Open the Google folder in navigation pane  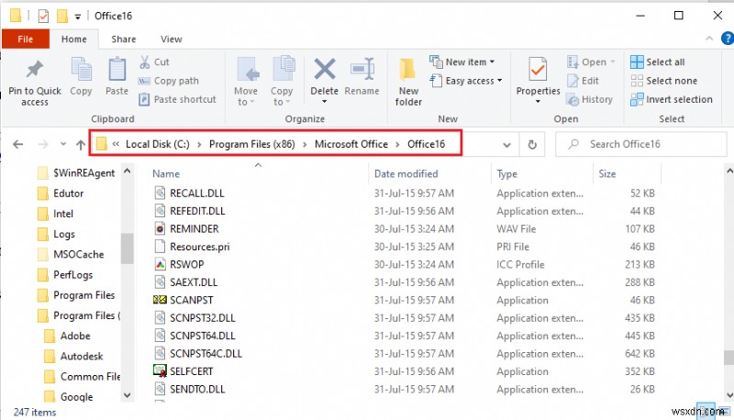point(76,397)
